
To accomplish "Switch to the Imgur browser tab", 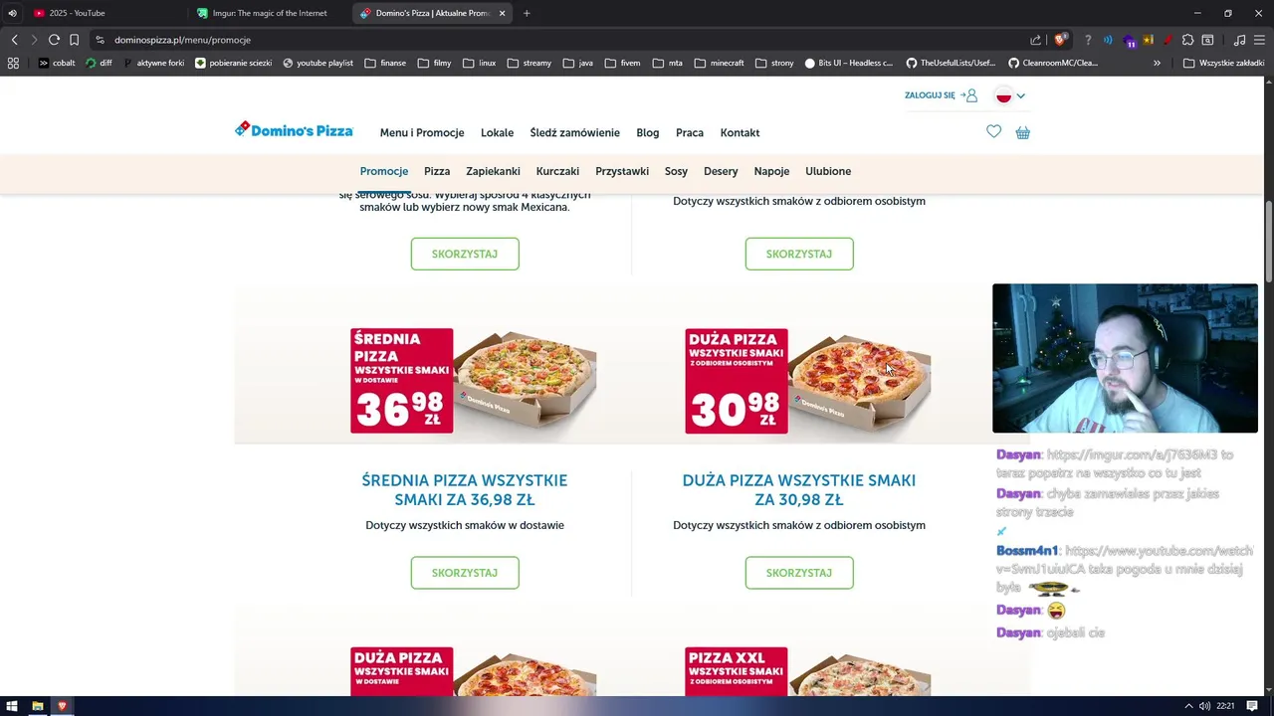I will (x=269, y=13).
